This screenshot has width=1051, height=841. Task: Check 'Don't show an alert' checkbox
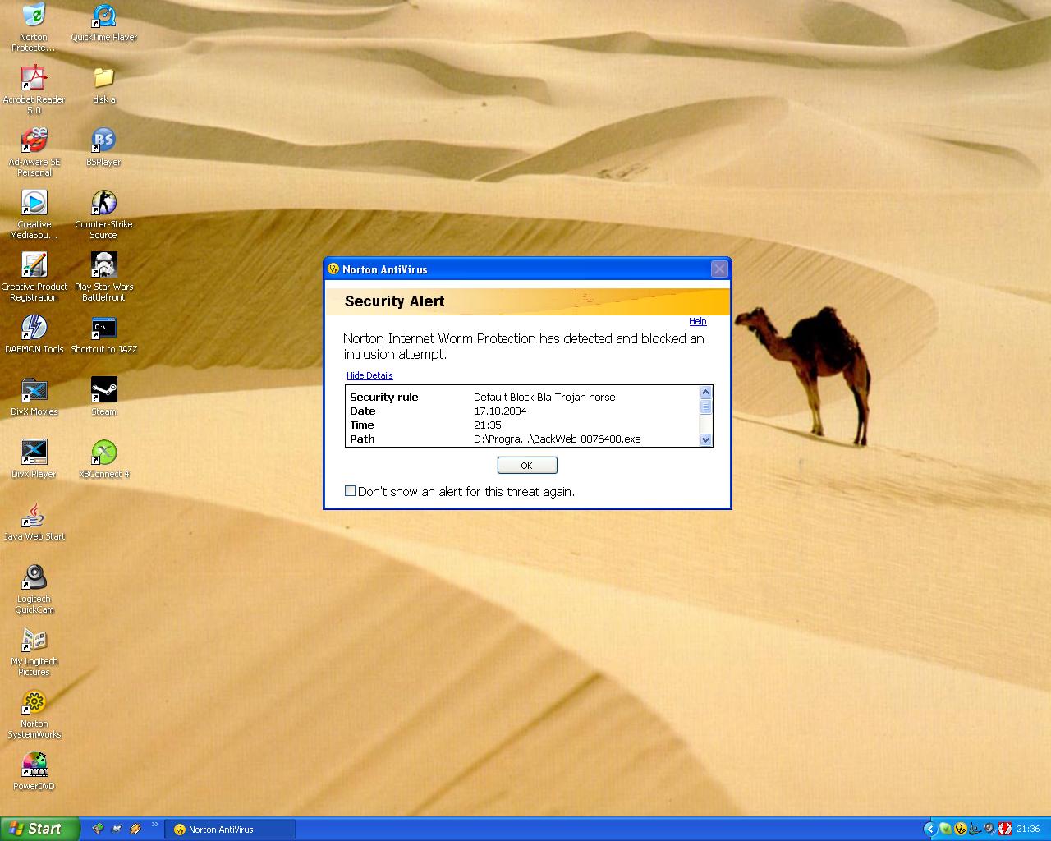tap(351, 491)
